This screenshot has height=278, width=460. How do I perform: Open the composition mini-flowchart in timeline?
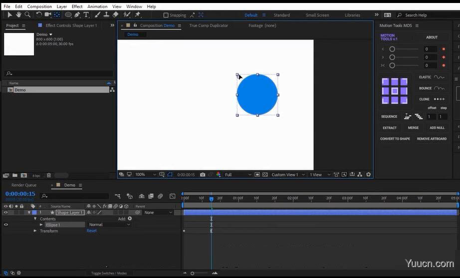(x=118, y=196)
